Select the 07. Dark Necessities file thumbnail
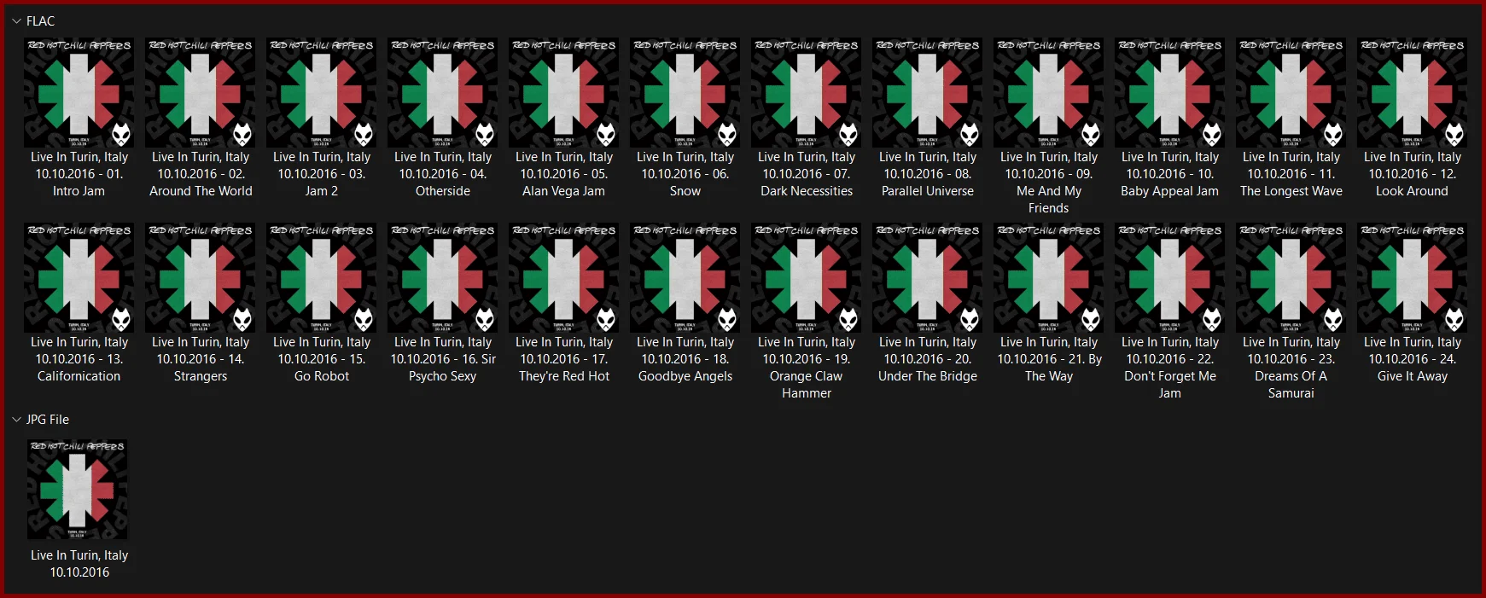 point(807,93)
